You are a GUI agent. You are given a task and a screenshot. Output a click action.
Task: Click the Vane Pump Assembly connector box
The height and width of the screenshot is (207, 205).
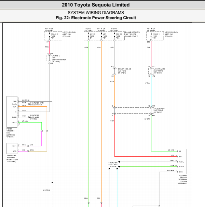click(12, 148)
